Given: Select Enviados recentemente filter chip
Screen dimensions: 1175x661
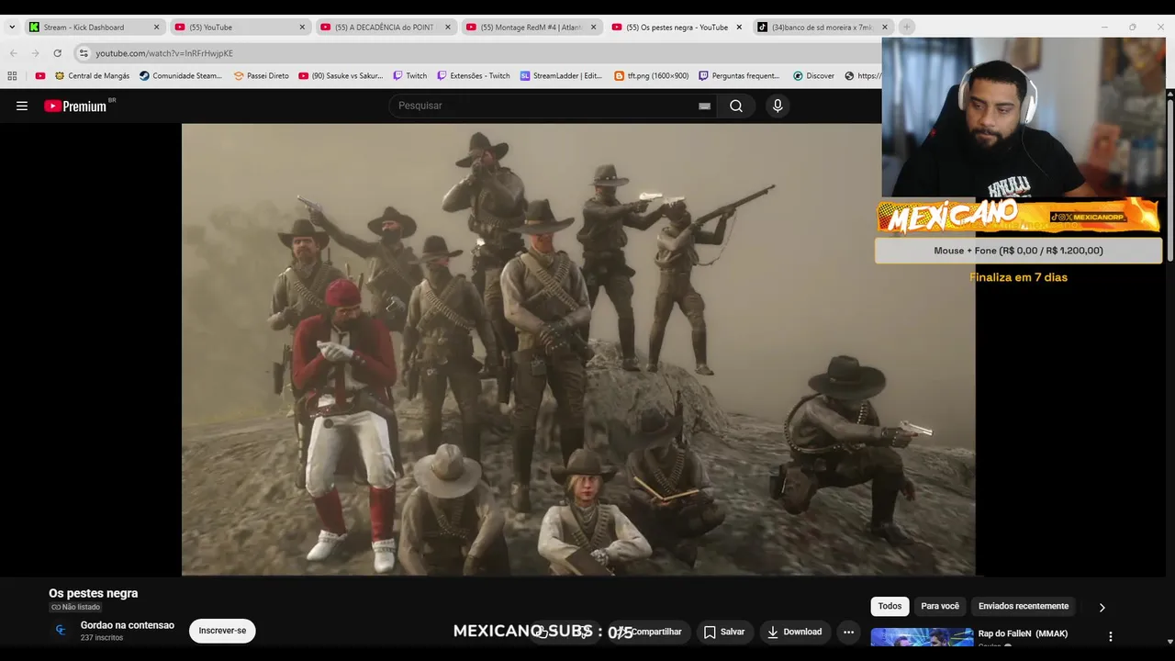Looking at the screenshot, I should [1024, 606].
